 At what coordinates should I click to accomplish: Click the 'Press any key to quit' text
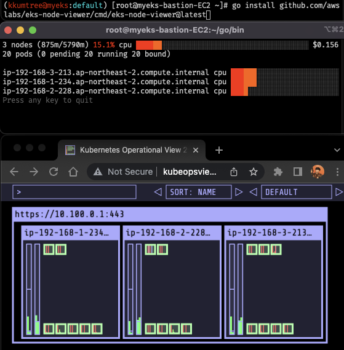coord(47,100)
